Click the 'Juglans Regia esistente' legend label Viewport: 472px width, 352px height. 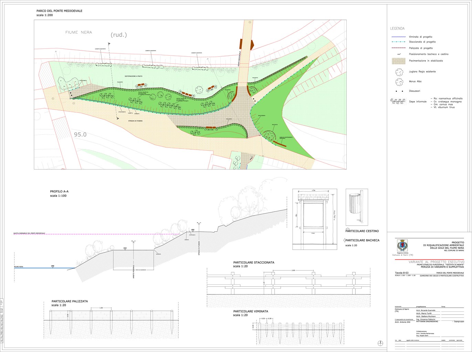(x=422, y=71)
